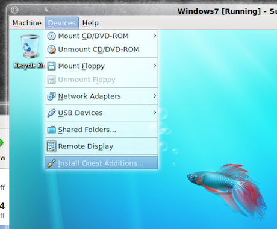Click the eject disc icon beside Unmount CD/DVD-ROM
This screenshot has width=277, height=229.
click(52, 49)
